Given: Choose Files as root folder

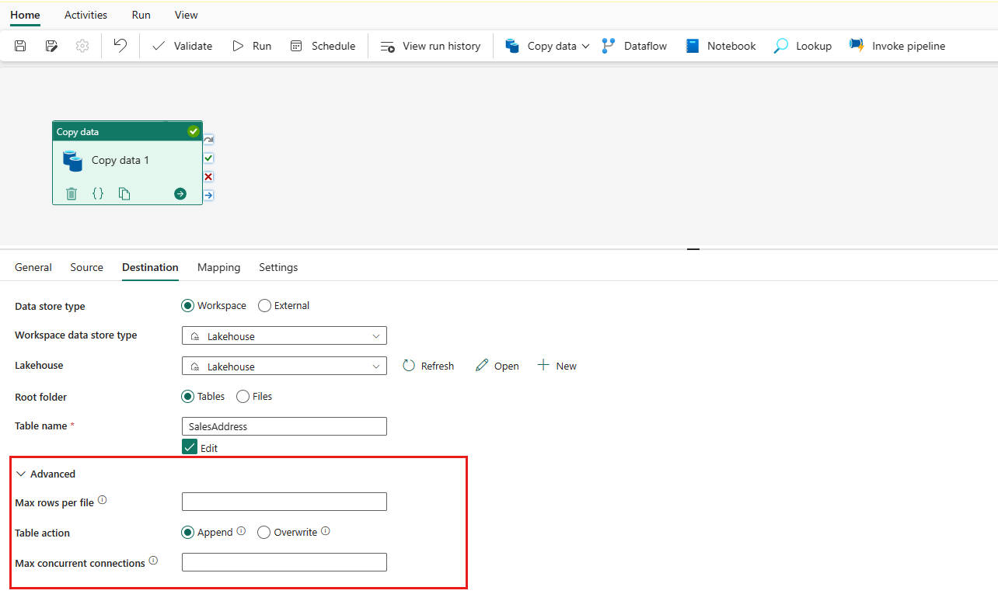Looking at the screenshot, I should click(243, 397).
